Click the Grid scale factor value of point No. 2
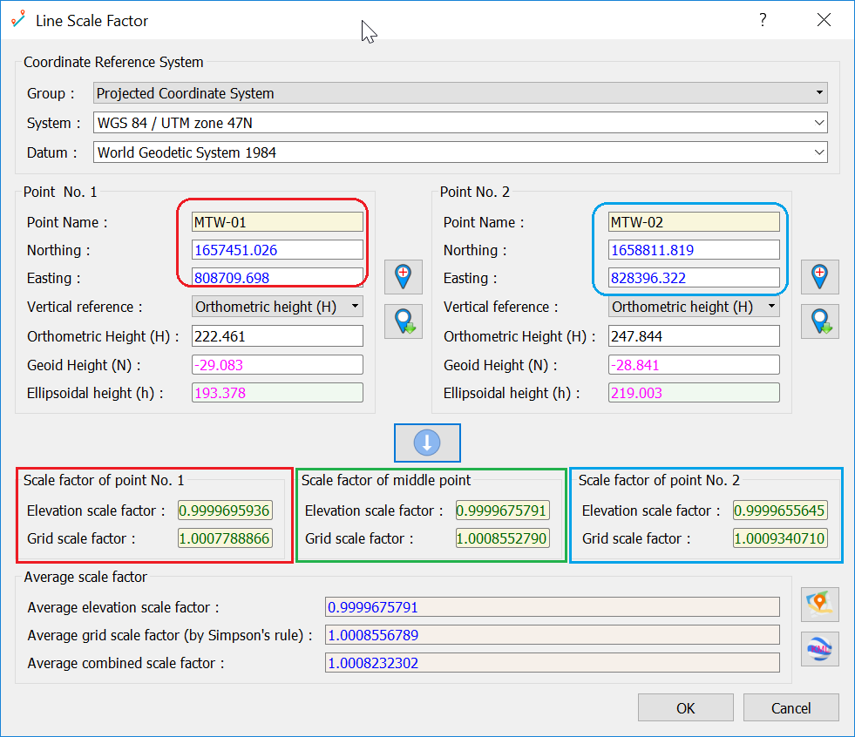 (x=780, y=538)
